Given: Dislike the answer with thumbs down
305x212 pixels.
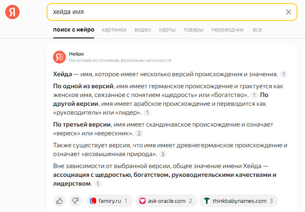Looking at the screenshot, I should pos(75,201).
